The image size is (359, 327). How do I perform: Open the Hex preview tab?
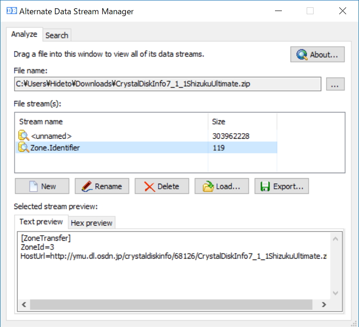click(91, 223)
